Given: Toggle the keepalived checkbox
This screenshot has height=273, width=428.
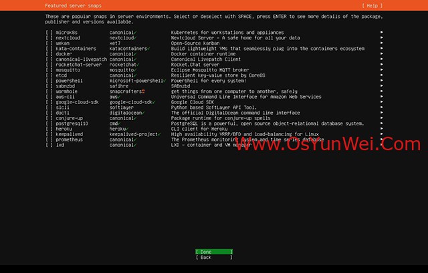Looking at the screenshot, I should coord(49,134).
